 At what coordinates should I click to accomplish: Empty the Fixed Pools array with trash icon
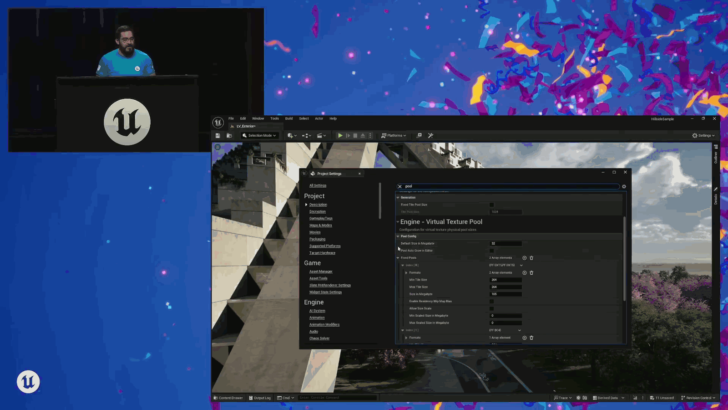point(531,258)
